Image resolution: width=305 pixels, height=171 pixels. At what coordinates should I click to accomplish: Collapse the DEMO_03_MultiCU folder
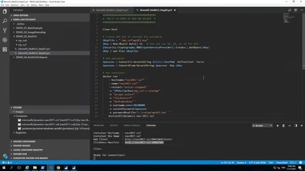(26, 37)
